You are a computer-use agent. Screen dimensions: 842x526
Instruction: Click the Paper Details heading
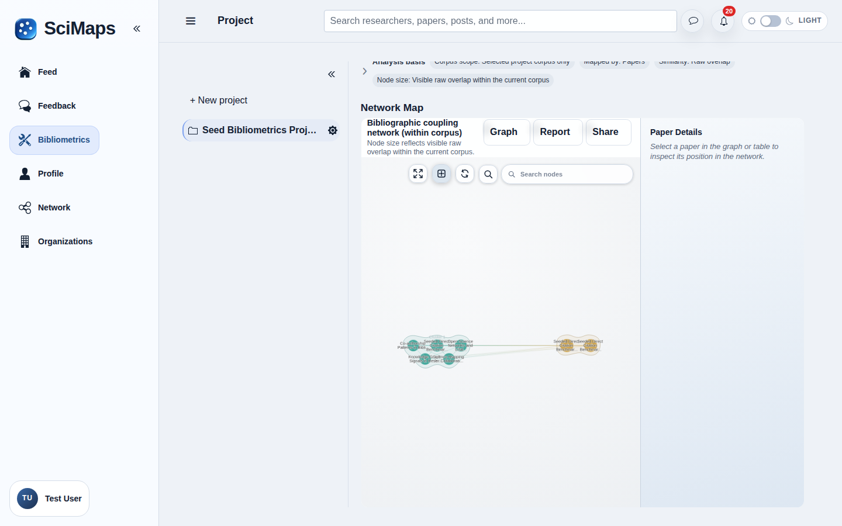click(x=676, y=132)
